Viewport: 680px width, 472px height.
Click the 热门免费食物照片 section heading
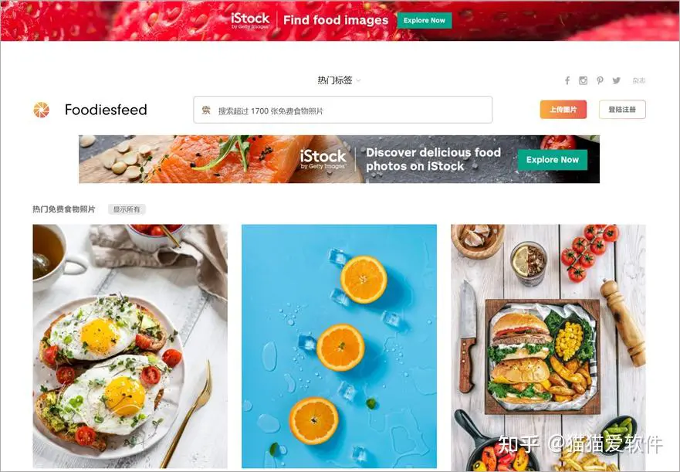coord(64,209)
